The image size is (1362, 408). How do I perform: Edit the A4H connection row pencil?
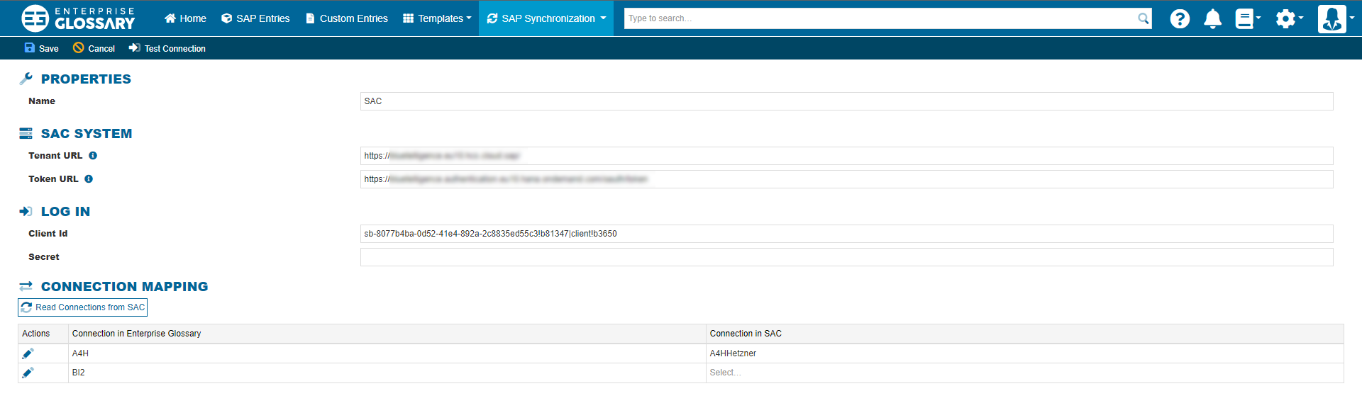tap(28, 353)
